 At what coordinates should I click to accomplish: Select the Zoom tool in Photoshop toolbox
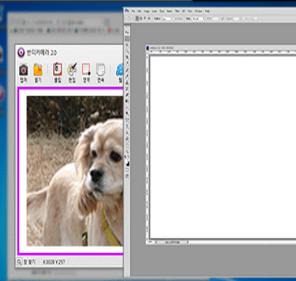tap(128, 150)
